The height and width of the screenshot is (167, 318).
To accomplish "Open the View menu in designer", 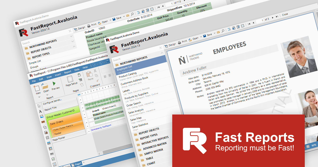I will pyautogui.click(x=49, y=77).
